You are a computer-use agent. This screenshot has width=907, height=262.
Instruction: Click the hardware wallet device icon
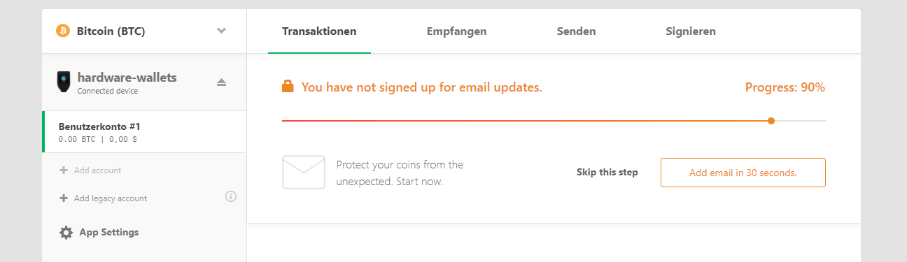[63, 82]
